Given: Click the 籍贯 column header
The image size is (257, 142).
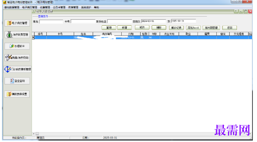Looking at the screenshot, I should [207, 34].
